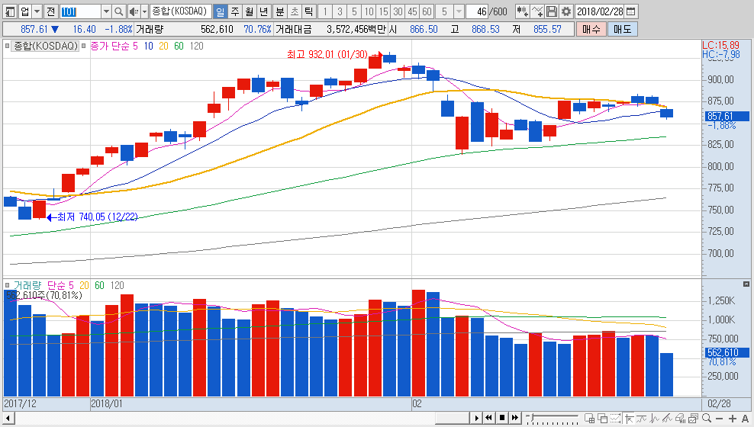The height and width of the screenshot is (427, 754).
Task: Select the 60 interval tab
Action: pyautogui.click(x=427, y=11)
